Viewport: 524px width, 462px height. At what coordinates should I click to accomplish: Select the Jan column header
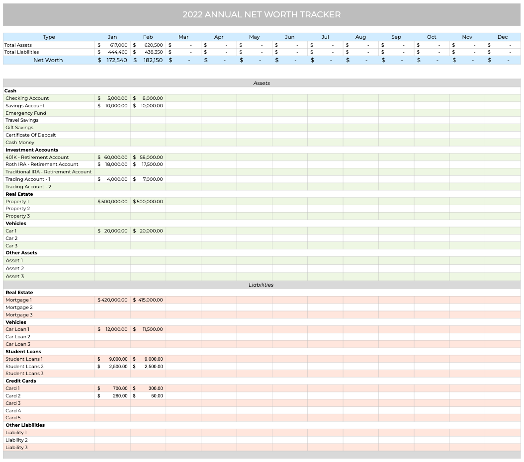(x=112, y=37)
